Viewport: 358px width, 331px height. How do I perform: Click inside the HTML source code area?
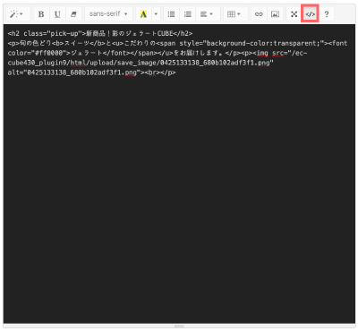[179, 174]
